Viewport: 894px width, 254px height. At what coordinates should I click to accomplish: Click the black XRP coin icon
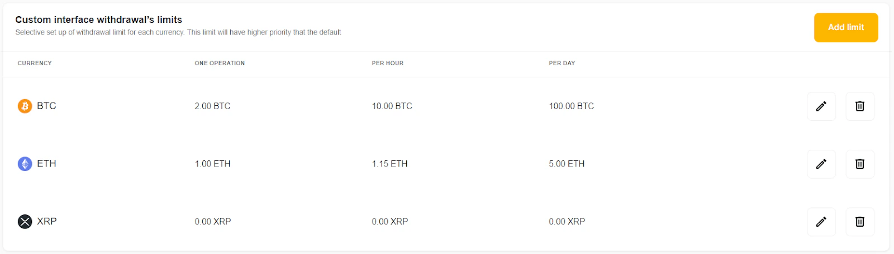click(25, 222)
